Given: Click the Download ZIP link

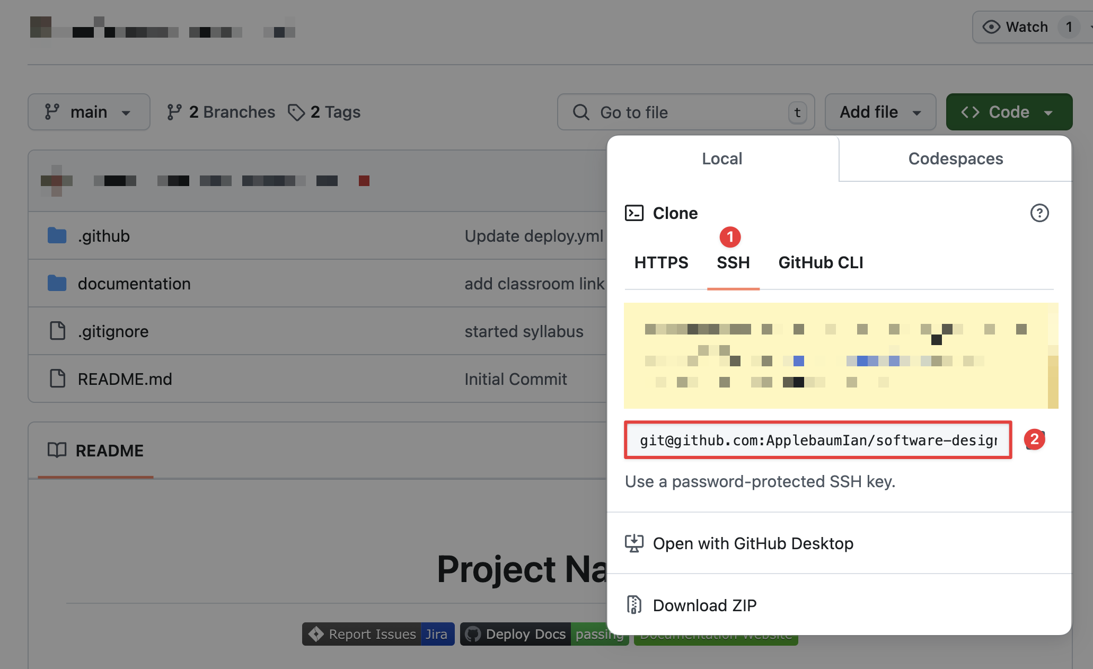Looking at the screenshot, I should point(704,605).
